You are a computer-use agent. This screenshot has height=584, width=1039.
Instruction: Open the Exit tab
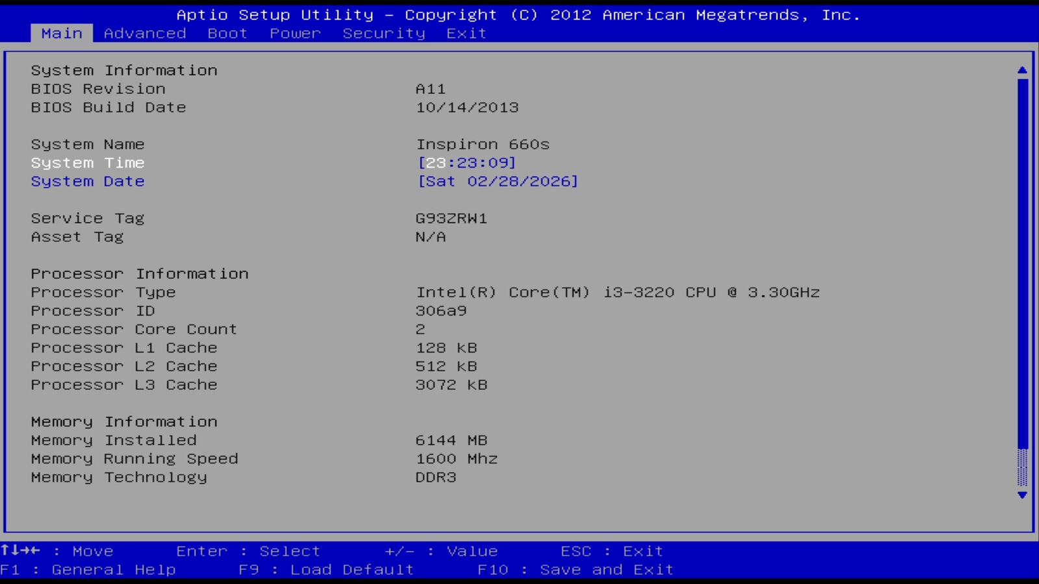(x=466, y=33)
